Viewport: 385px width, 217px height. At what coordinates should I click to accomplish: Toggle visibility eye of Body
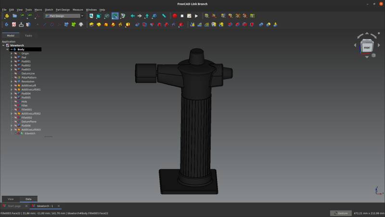pyautogui.click(x=12, y=50)
